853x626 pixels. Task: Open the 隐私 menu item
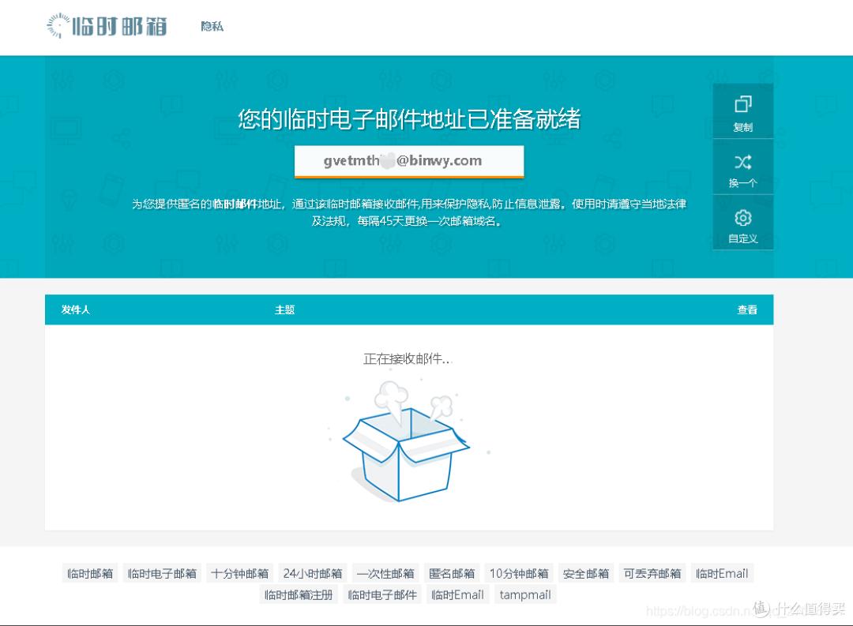[210, 25]
